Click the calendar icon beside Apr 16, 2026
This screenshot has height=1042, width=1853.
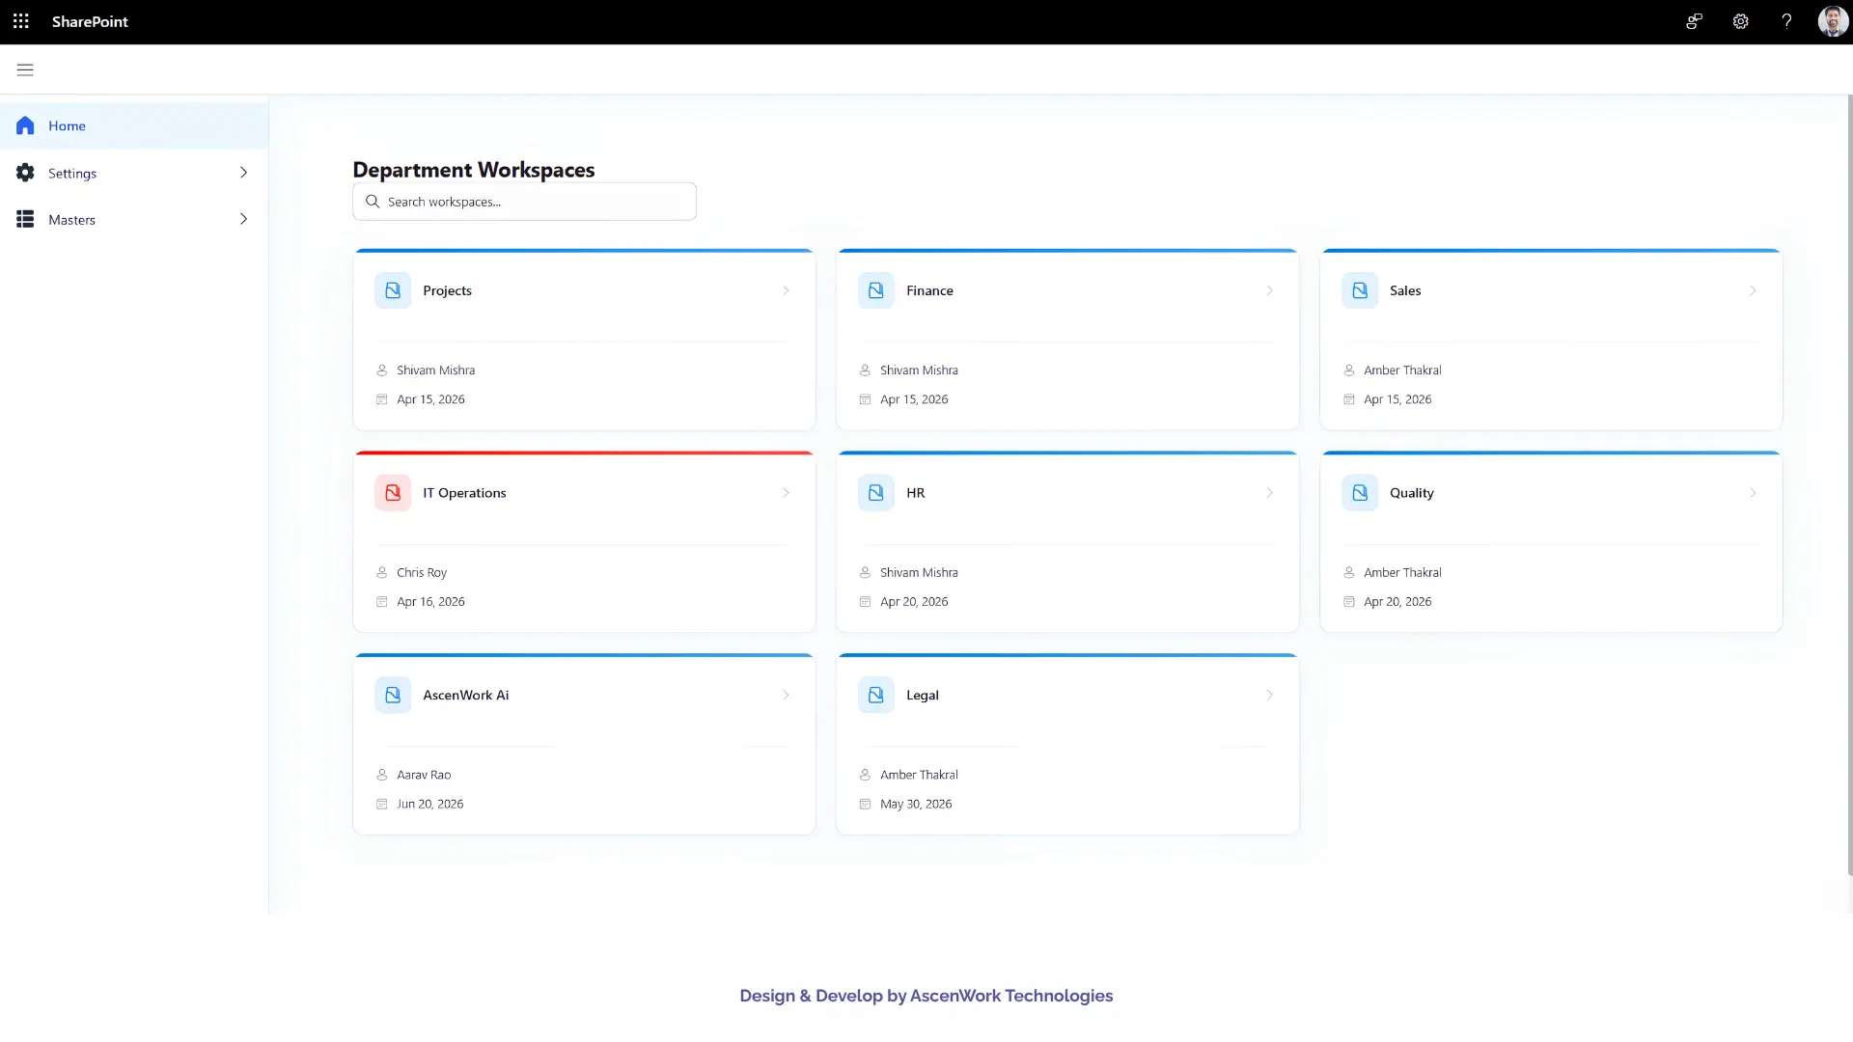382,602
